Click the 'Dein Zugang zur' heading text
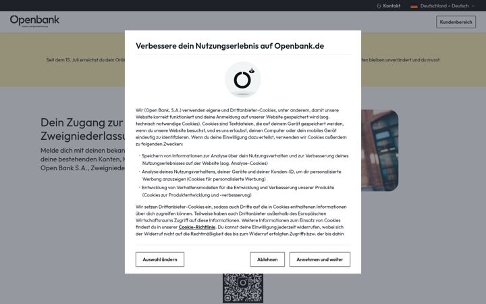Viewport: 486px width, 304px height. pyautogui.click(x=82, y=122)
